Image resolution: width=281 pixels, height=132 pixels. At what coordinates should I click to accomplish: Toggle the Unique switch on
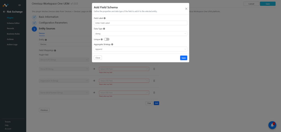click(107, 39)
